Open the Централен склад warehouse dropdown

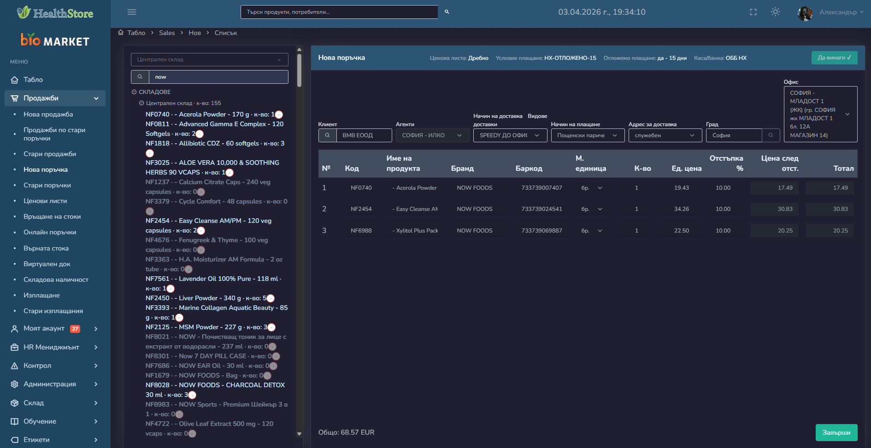click(x=210, y=59)
